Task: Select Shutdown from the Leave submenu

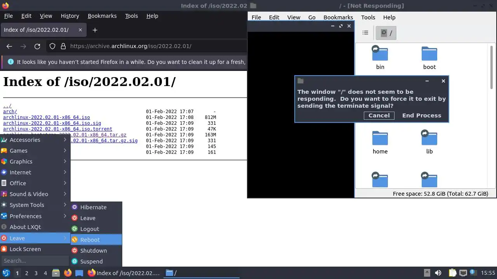Action: click(96, 251)
